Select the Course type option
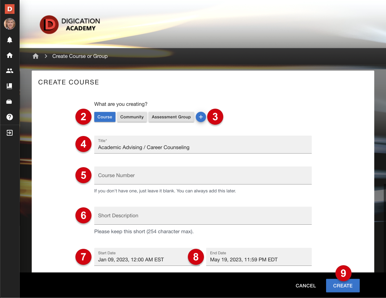This screenshot has width=386, height=298. point(105,117)
